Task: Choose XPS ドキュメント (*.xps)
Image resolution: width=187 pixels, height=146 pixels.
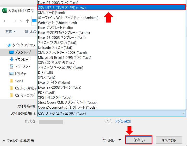Action: click(111, 97)
